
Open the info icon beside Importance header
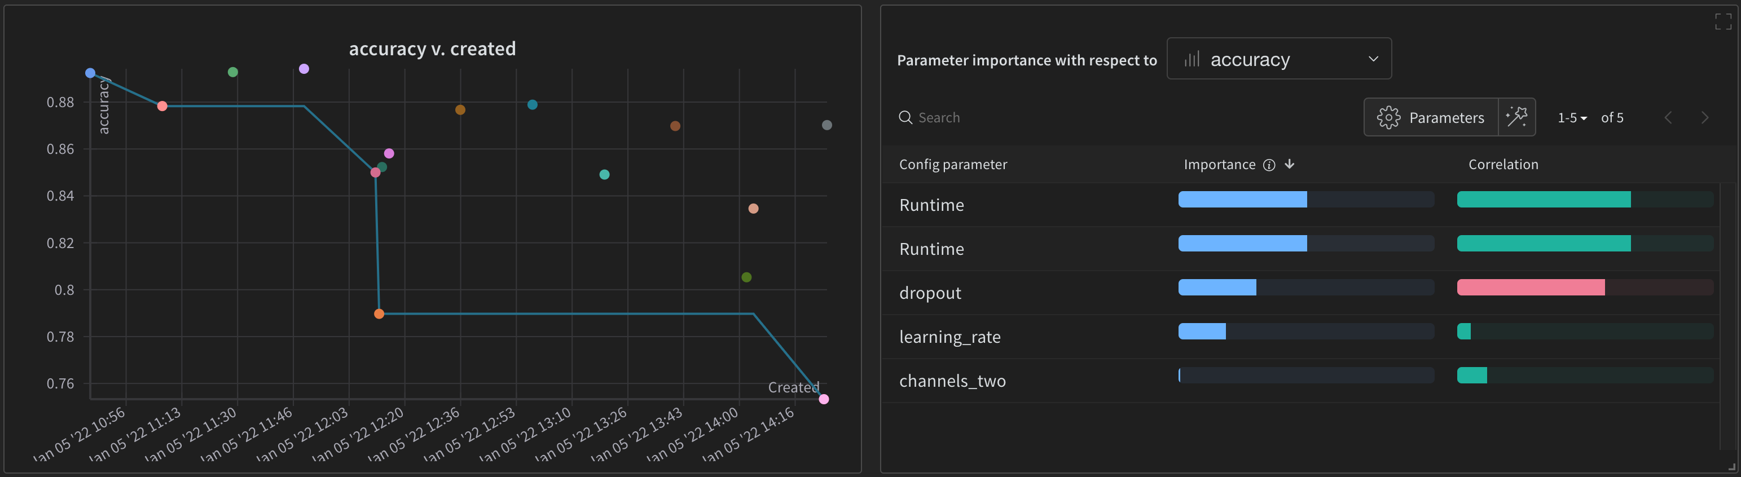(x=1269, y=164)
